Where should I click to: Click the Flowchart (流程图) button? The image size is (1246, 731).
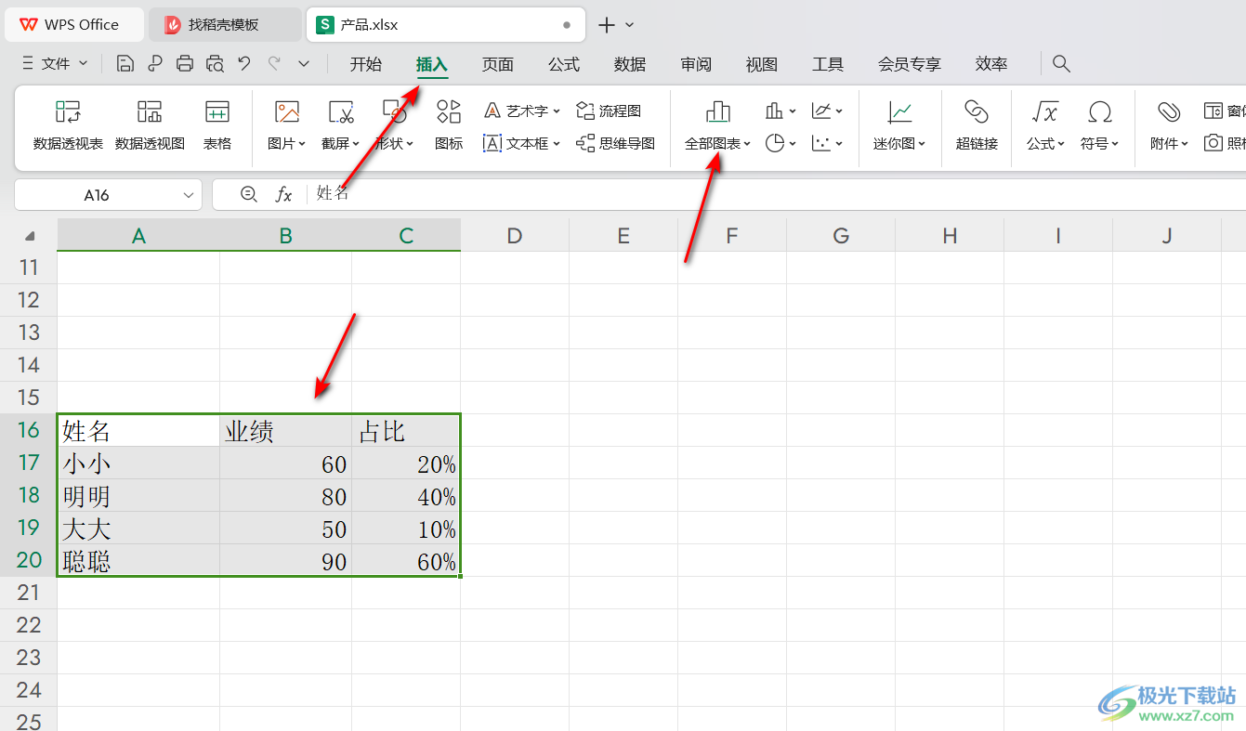pyautogui.click(x=609, y=111)
